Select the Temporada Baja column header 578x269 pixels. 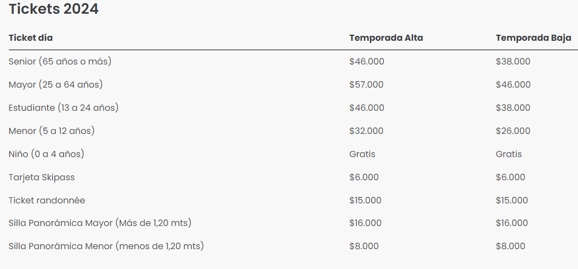click(533, 38)
